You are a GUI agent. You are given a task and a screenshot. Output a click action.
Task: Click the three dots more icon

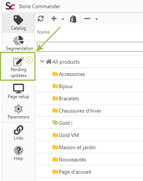87,19
